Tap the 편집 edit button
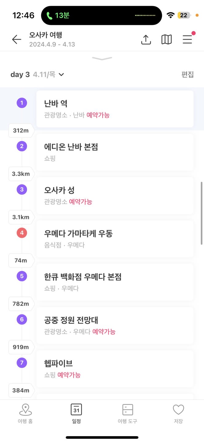204x443 pixels. pyautogui.click(x=188, y=74)
